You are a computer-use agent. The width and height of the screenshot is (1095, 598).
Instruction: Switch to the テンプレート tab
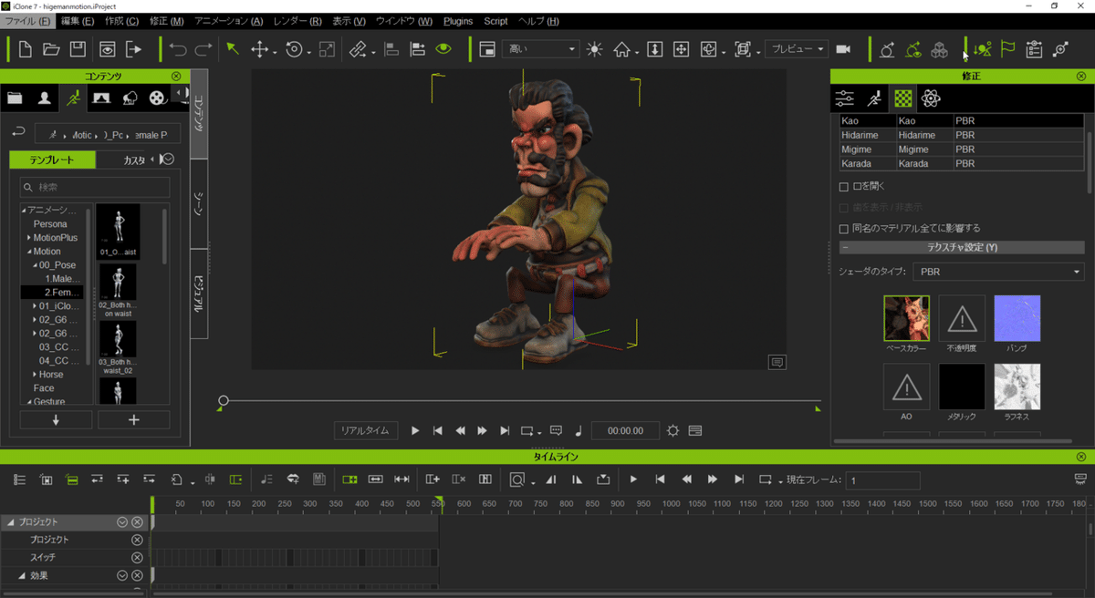click(52, 160)
